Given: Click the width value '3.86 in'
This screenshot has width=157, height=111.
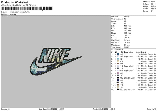Looking at the screenshot, I should point(153,9).
